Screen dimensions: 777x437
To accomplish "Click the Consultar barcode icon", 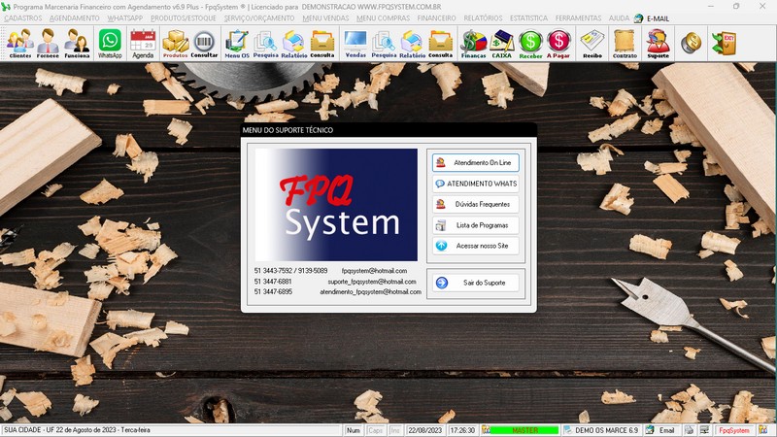I will click(204, 44).
